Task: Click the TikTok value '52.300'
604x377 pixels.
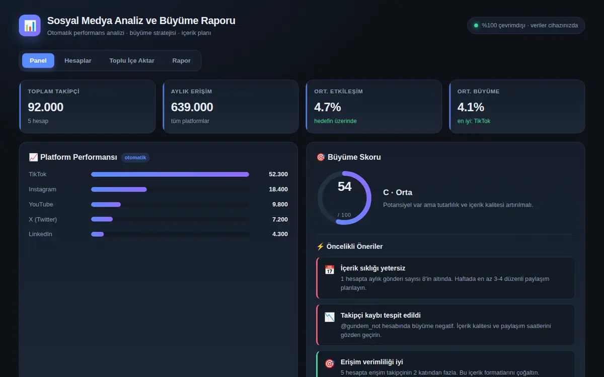Action: [x=278, y=174]
